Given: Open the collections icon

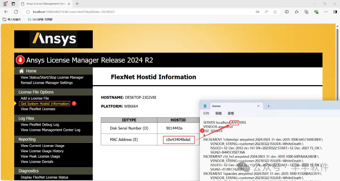Looking at the screenshot, I should pyautogui.click(x=306, y=12).
